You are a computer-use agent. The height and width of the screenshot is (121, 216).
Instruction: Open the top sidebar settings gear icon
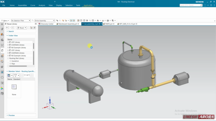pyautogui.click(x=2, y=24)
